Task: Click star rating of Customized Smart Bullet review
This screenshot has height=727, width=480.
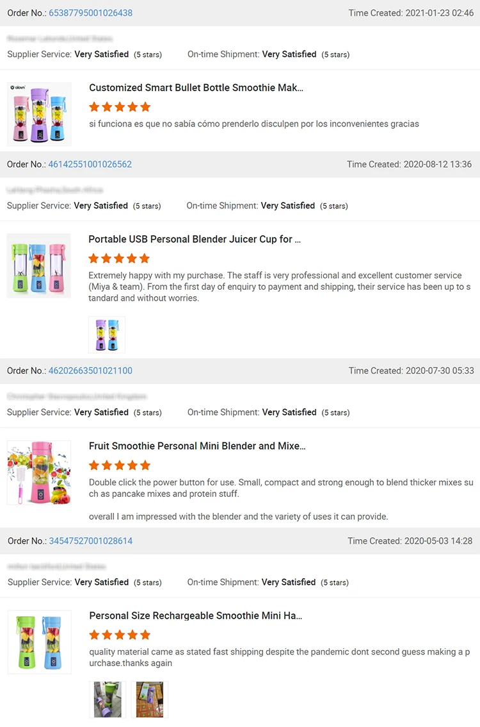Action: 120,106
